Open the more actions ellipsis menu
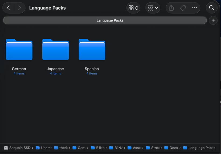Screen dimensions: 221x154 coord(195,8)
